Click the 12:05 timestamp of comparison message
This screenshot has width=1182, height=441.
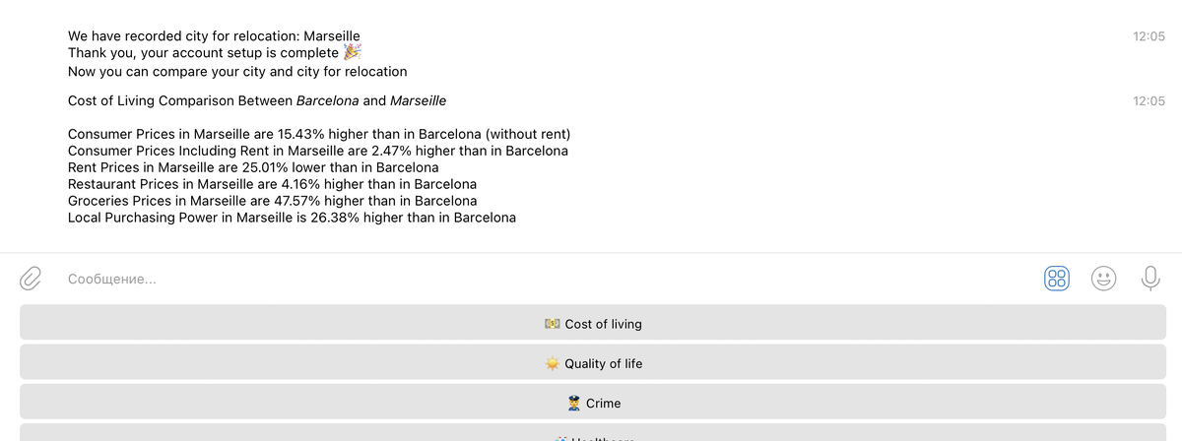1149,101
